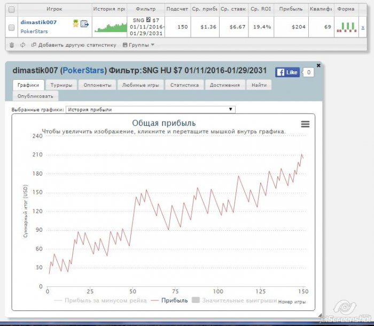Sort by the Игрок column header

(54, 9)
